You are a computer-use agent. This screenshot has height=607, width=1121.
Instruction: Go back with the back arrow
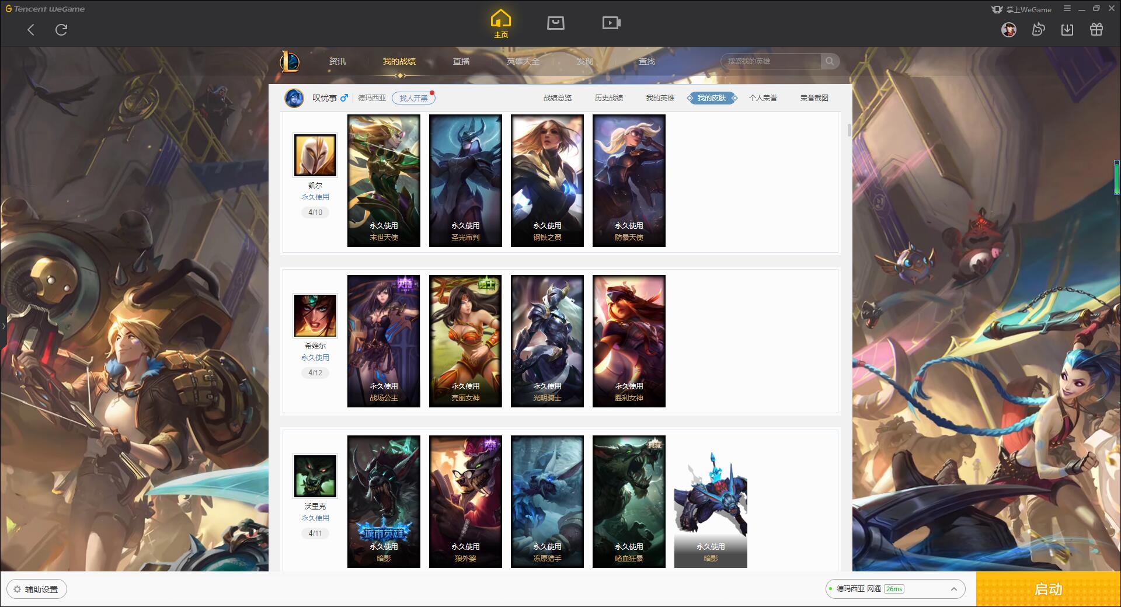31,30
